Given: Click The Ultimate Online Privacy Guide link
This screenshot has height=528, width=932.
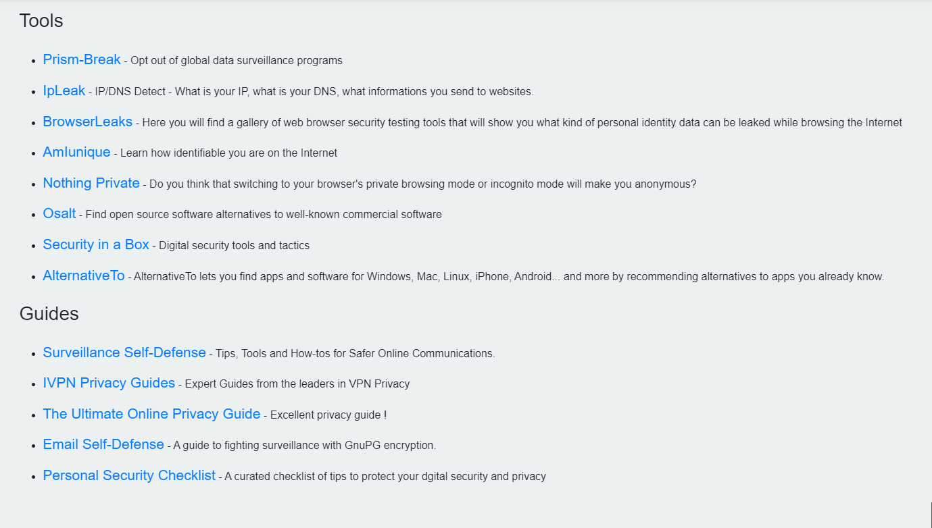Looking at the screenshot, I should (151, 414).
